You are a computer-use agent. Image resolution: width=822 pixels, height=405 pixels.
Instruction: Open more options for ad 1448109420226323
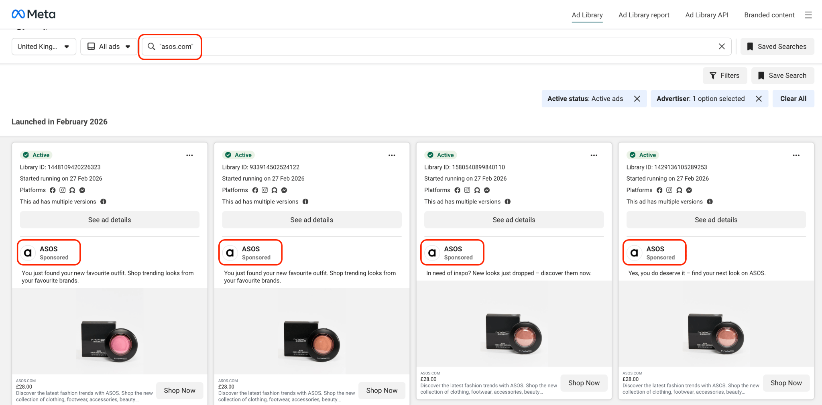point(189,155)
